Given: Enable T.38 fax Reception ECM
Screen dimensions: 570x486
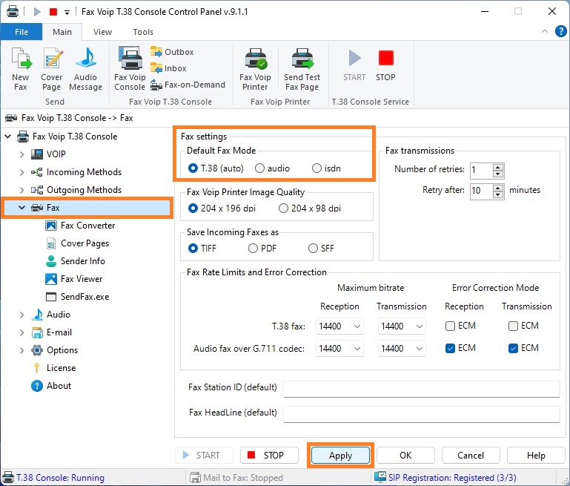Looking at the screenshot, I should [x=450, y=326].
